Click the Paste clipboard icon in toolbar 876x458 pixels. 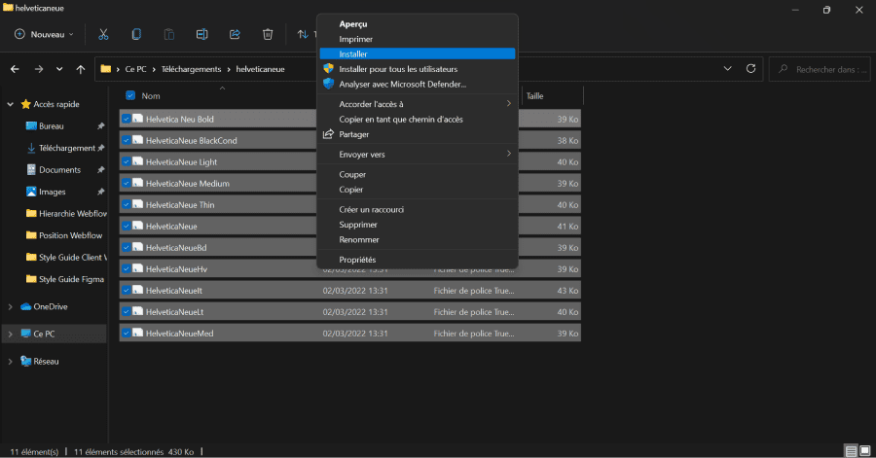click(168, 35)
